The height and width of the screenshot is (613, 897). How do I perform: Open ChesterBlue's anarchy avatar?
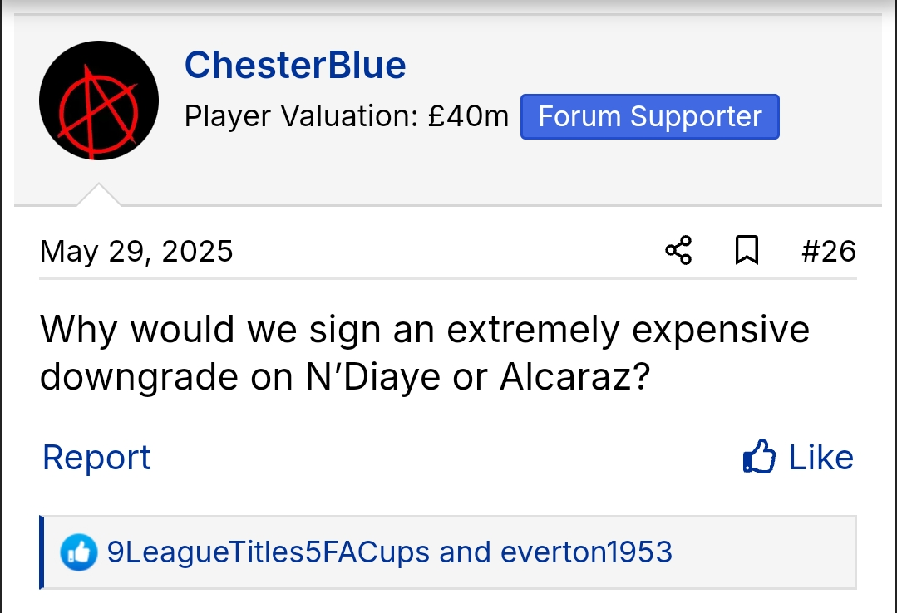pos(99,101)
